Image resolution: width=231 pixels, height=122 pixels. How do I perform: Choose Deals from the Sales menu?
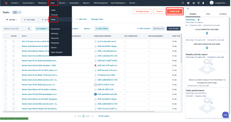coord(53,10)
